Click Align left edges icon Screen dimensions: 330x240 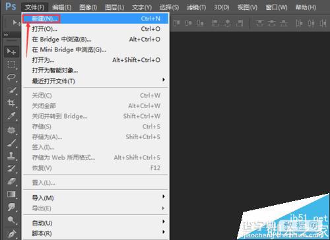coord(216,23)
